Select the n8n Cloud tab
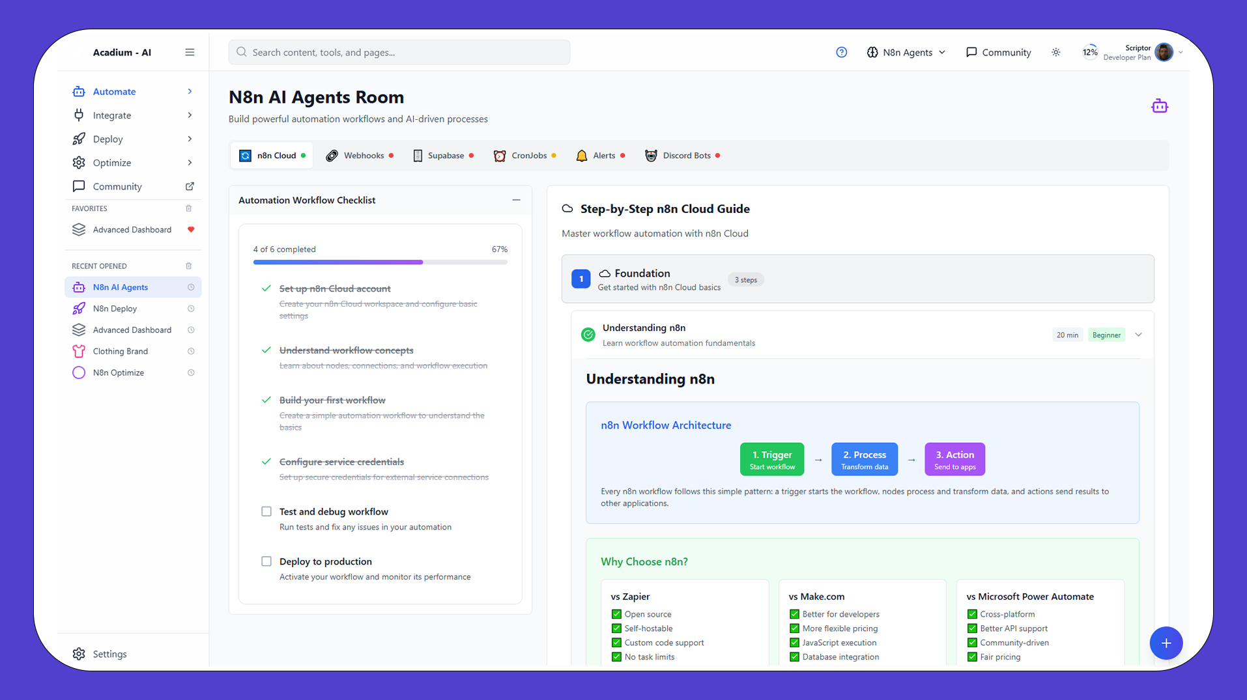The width and height of the screenshot is (1247, 700). [x=272, y=156]
